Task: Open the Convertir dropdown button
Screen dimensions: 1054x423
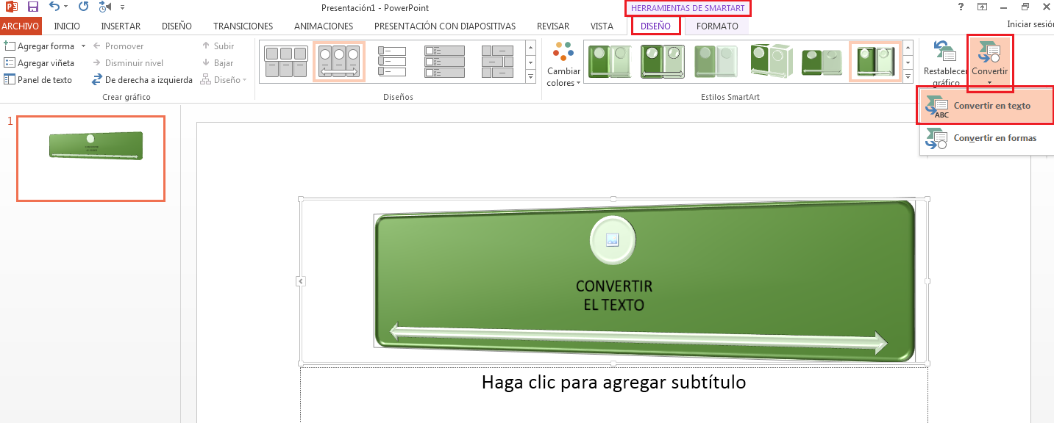Action: pos(989,64)
